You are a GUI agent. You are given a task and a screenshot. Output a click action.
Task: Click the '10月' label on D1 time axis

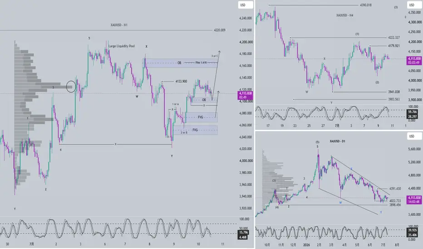tap(267, 245)
